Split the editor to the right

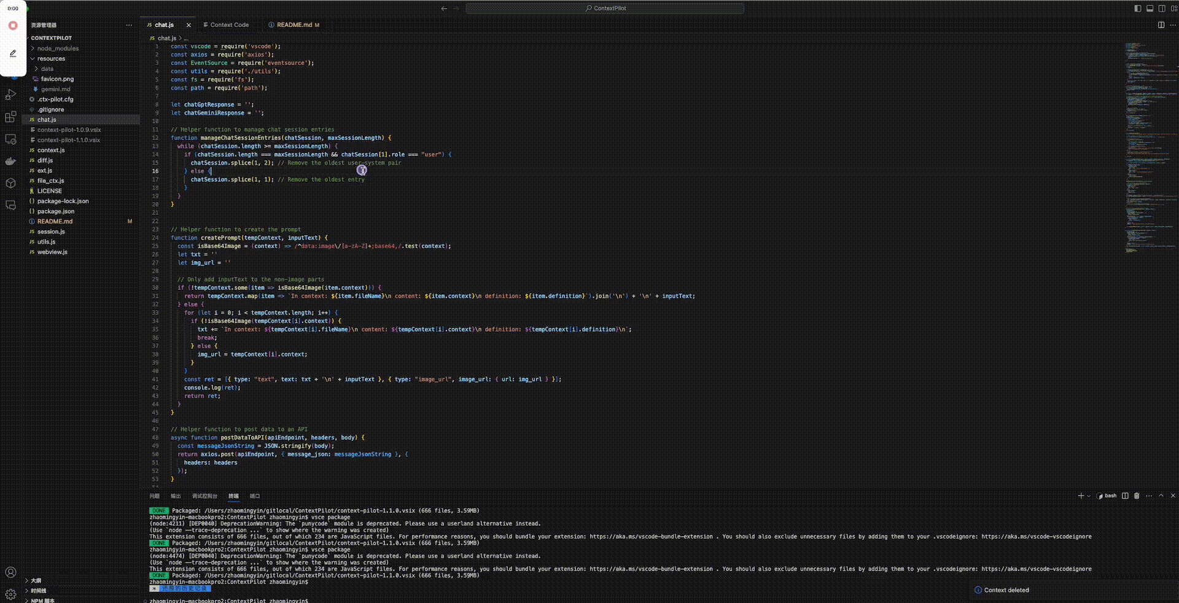point(1161,25)
